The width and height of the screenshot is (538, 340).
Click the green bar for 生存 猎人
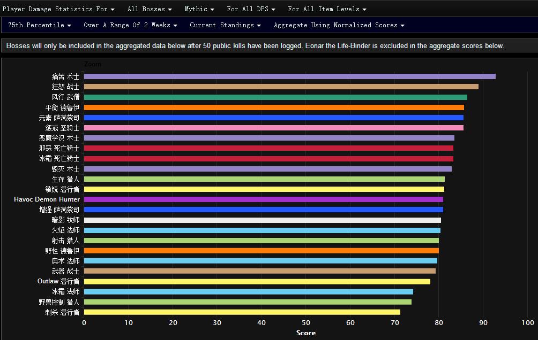pyautogui.click(x=264, y=179)
